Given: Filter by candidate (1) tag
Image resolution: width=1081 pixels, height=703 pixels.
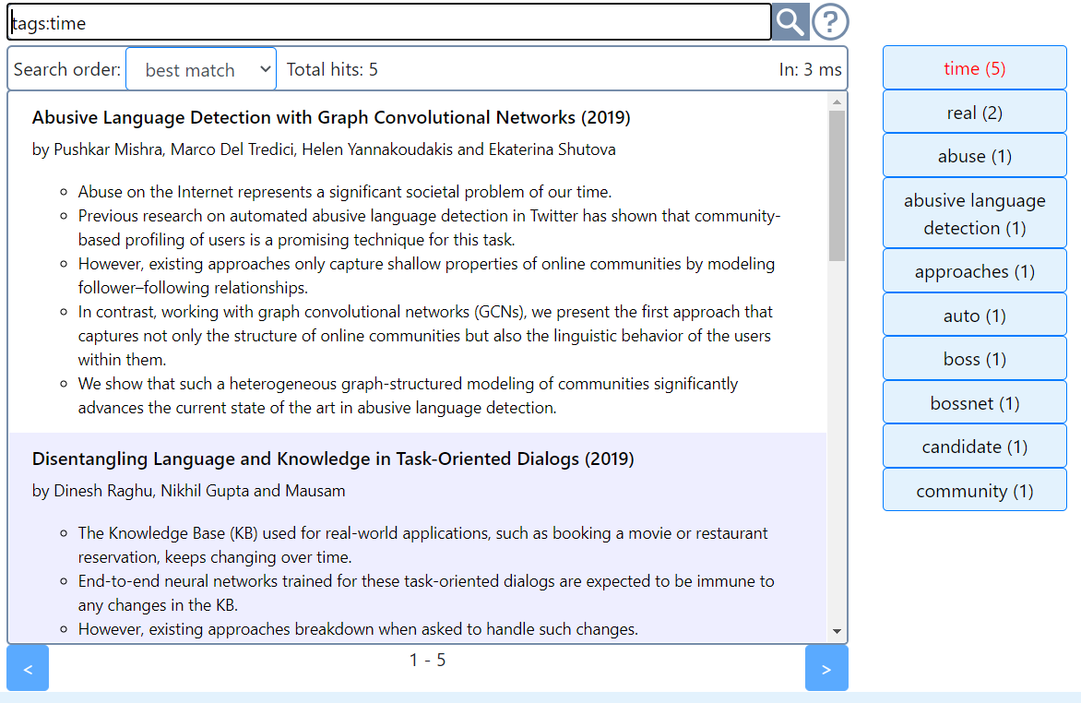Looking at the screenshot, I should click(974, 446).
